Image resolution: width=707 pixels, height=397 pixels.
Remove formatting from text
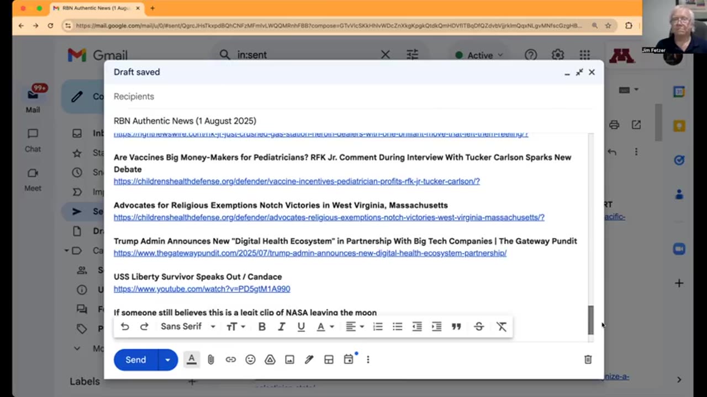502,326
